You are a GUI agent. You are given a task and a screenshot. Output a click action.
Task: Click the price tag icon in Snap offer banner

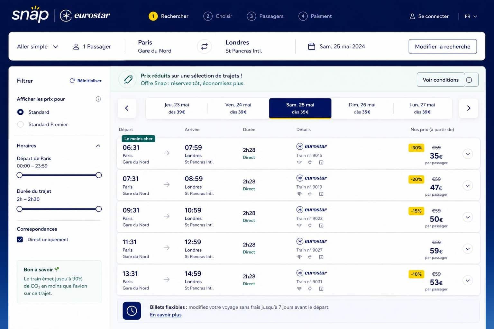[x=128, y=79]
